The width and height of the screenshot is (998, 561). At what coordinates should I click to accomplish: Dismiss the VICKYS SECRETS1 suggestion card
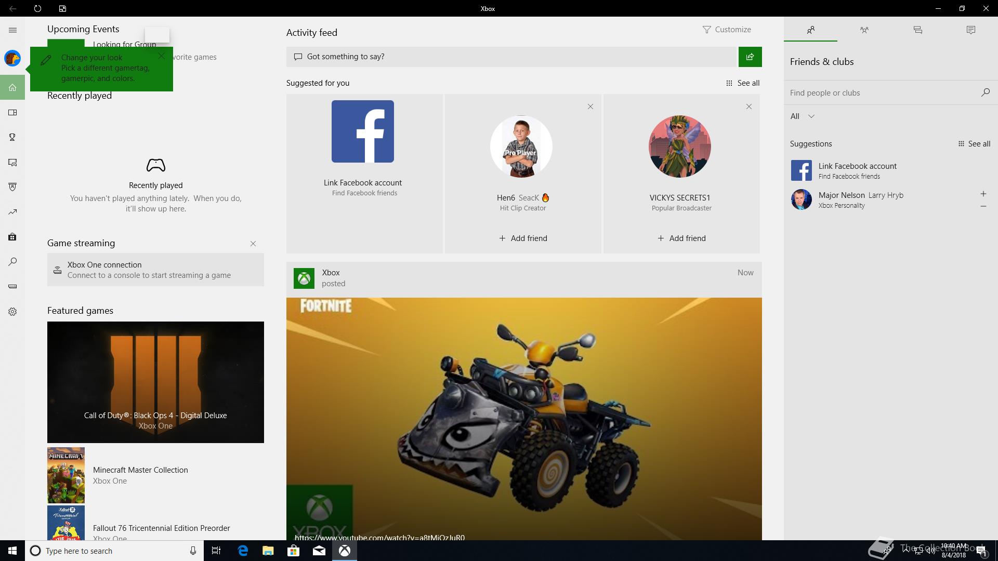pyautogui.click(x=748, y=106)
